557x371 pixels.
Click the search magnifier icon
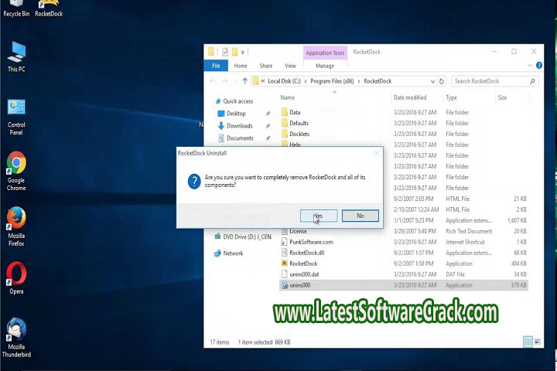pos(532,81)
